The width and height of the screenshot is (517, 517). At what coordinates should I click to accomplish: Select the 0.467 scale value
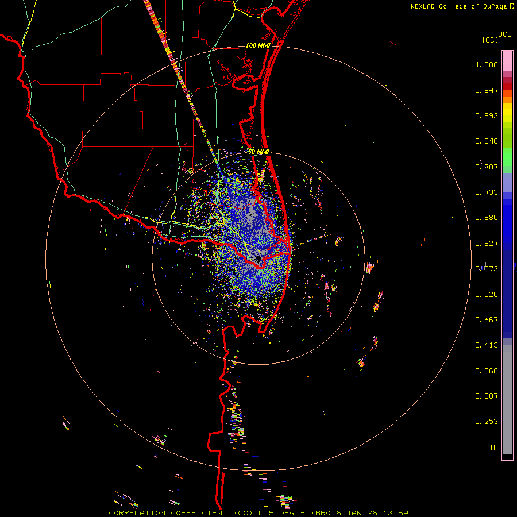487,320
